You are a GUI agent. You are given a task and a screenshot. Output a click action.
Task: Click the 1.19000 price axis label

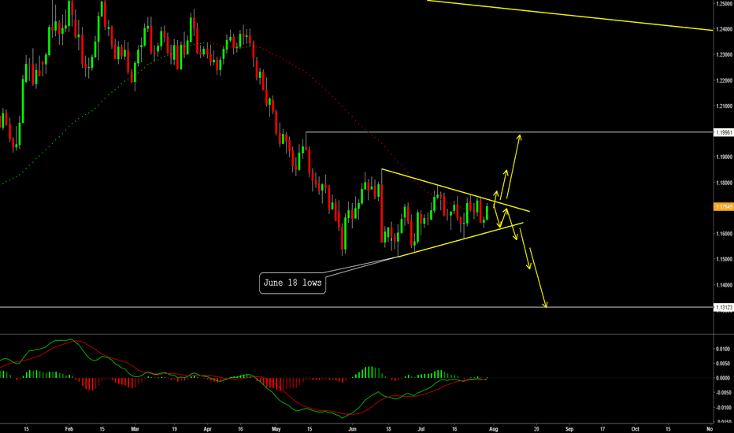point(724,157)
